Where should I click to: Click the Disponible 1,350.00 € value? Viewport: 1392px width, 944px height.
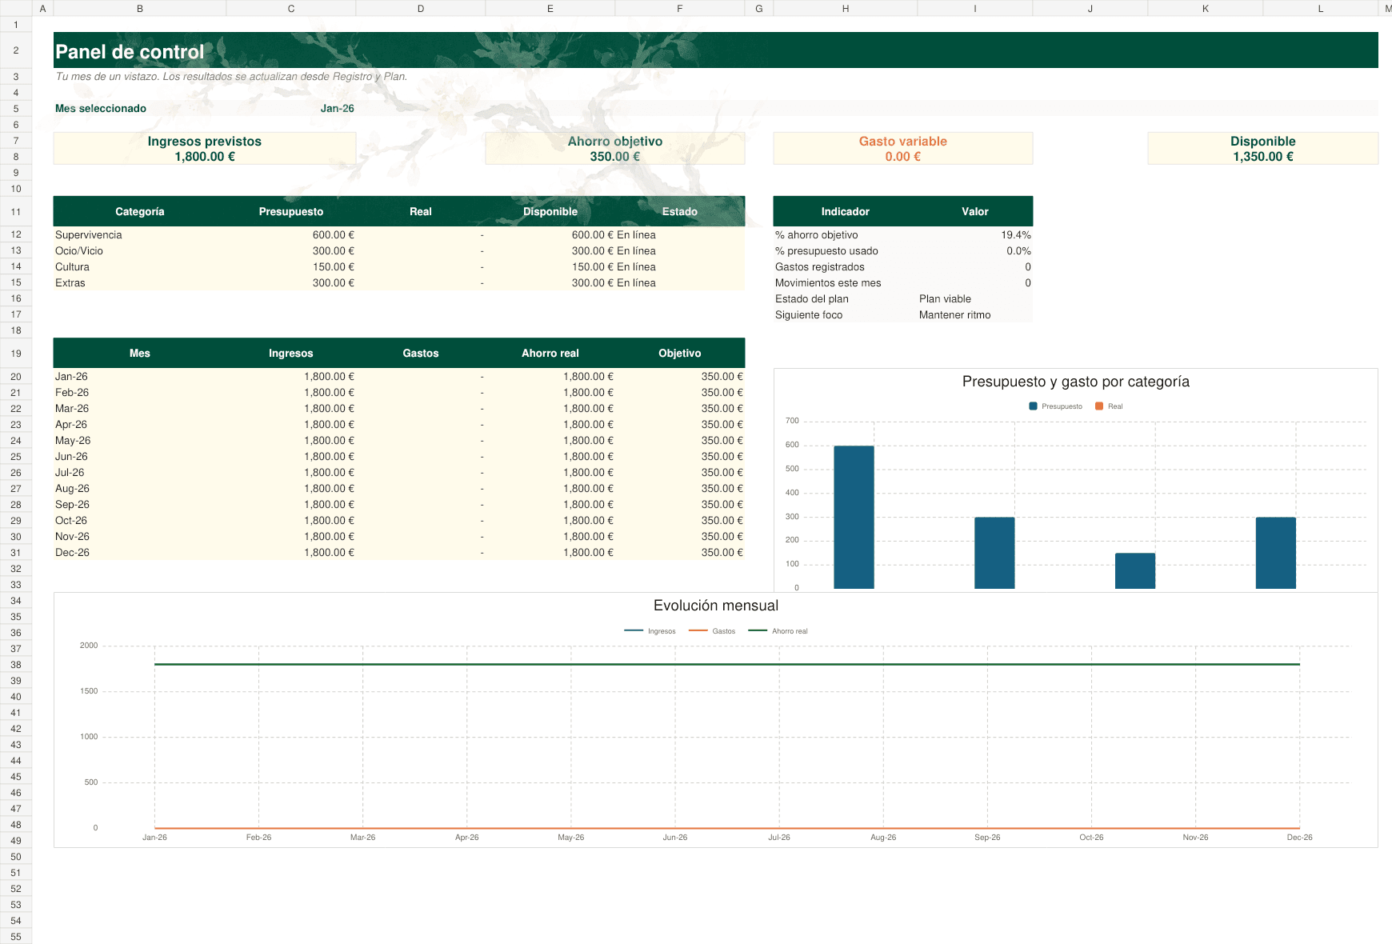point(1263,157)
